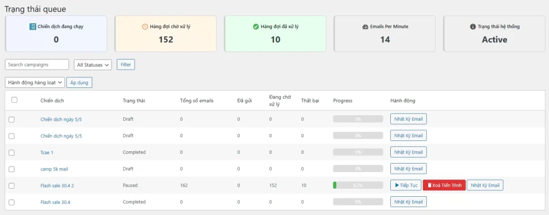Tick the Flash sale 30.4 2 checkbox
Viewport: 549px width, 215px height.
(12, 186)
